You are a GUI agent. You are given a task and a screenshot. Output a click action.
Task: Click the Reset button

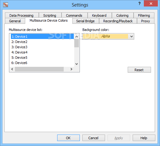[139, 70]
